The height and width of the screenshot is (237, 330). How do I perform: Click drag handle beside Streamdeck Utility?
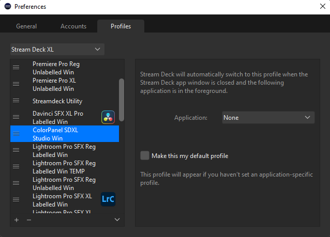click(16, 101)
